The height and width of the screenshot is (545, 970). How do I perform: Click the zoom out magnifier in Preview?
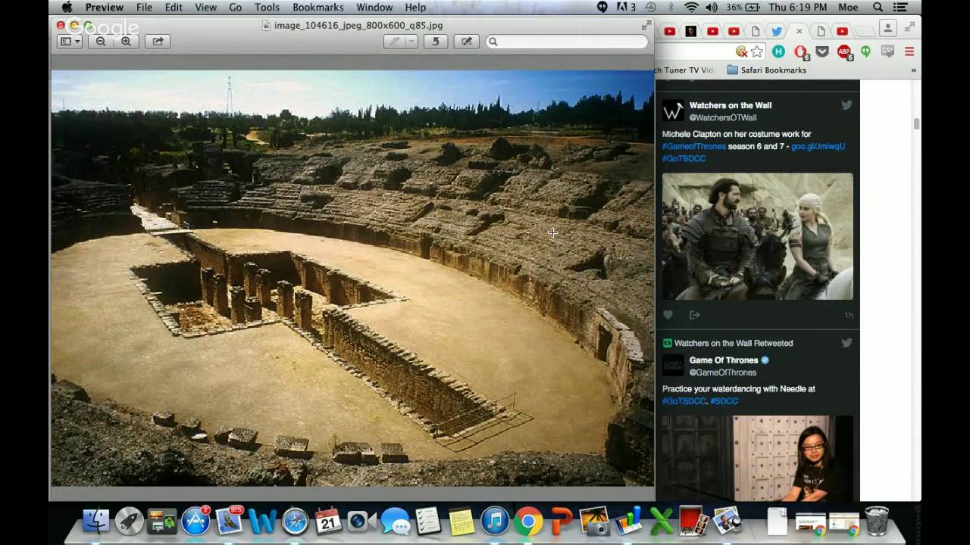[x=101, y=42]
